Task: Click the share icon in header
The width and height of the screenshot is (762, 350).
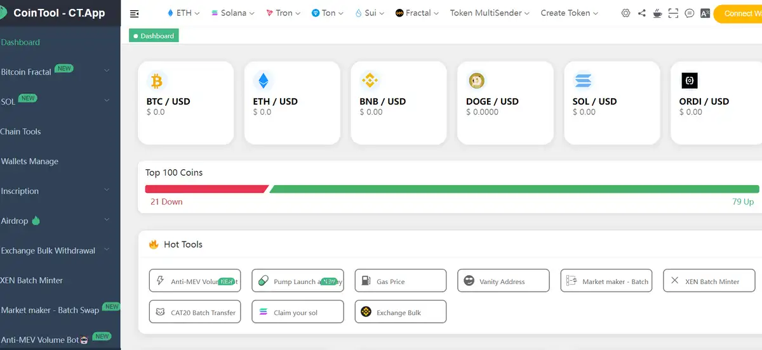Action: tap(641, 13)
